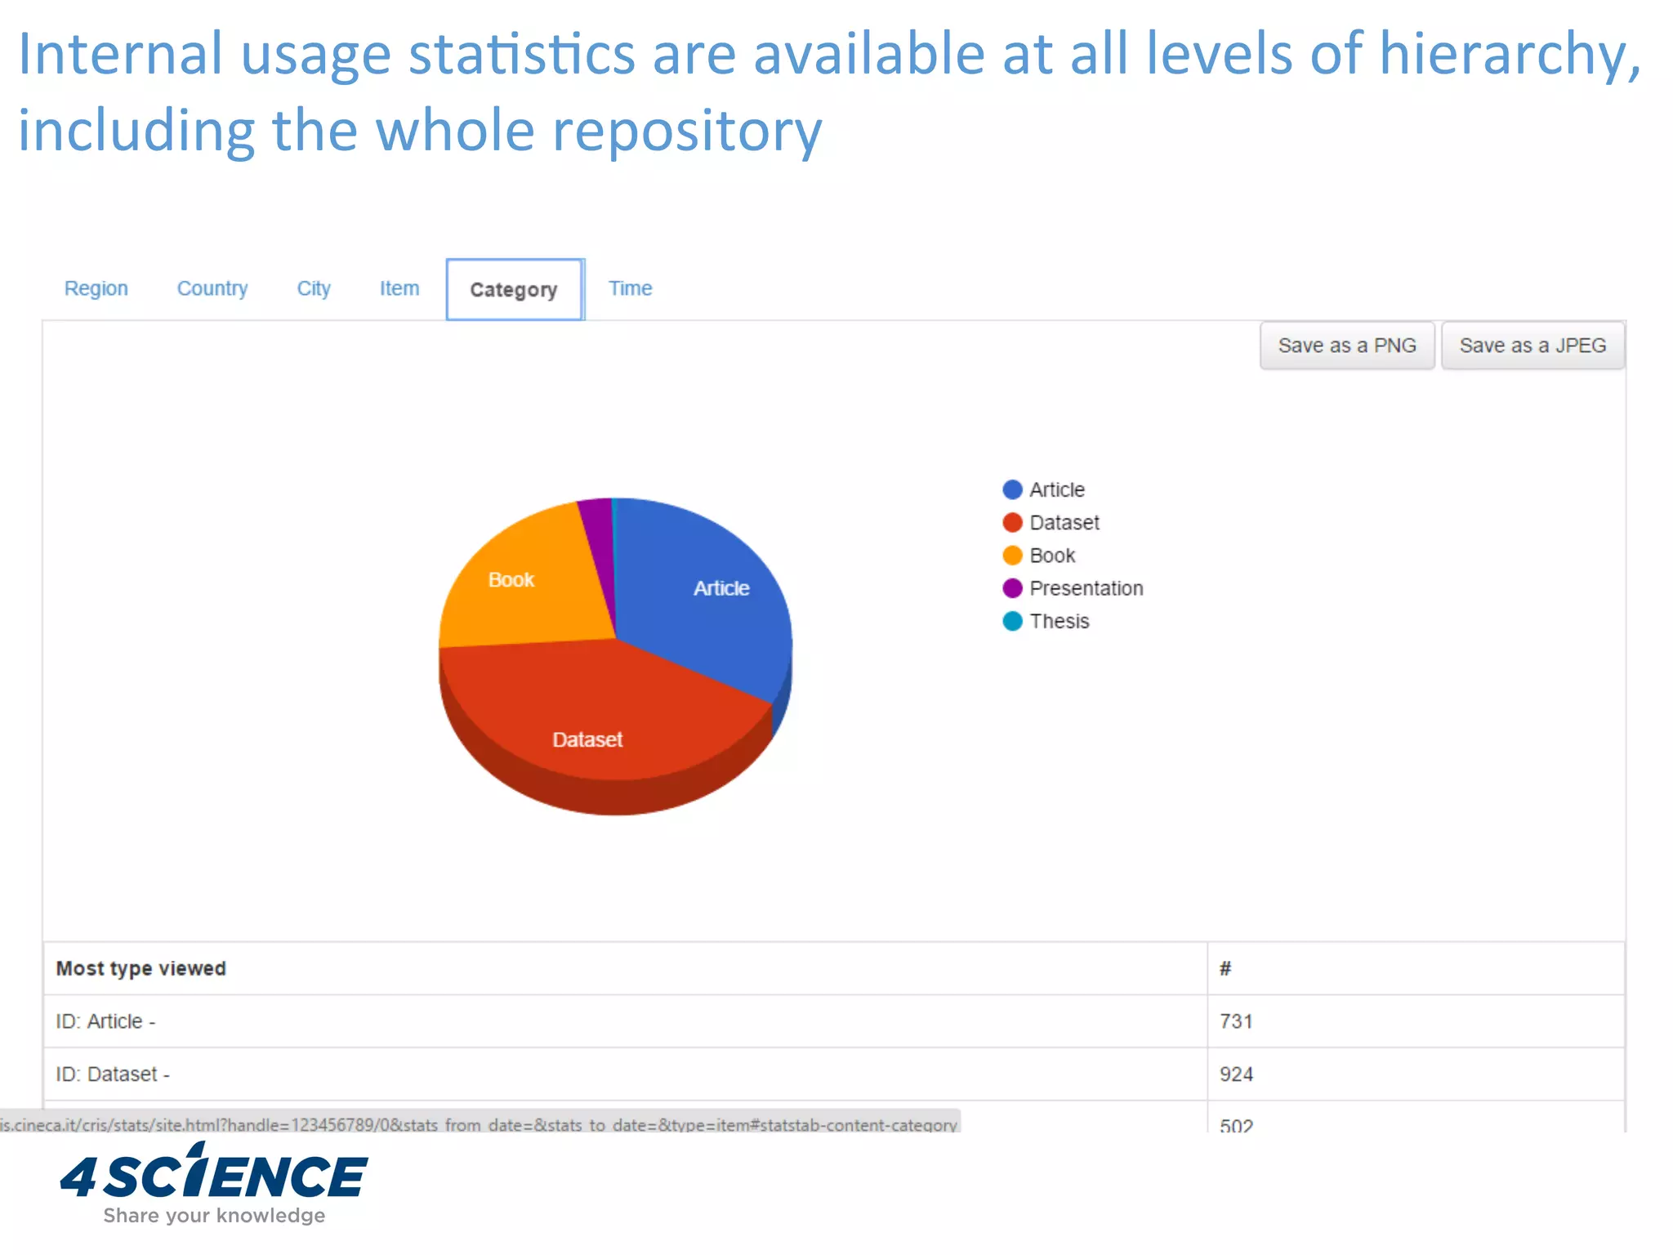Screen dimensions: 1673x1255
Task: Click the red Dataset pie slice
Action: click(x=605, y=719)
